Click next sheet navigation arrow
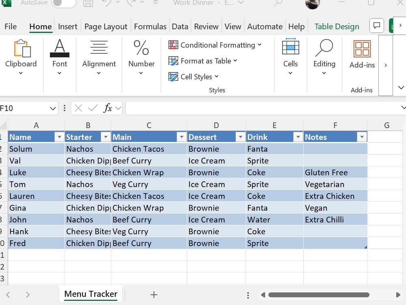 [x=28, y=294]
